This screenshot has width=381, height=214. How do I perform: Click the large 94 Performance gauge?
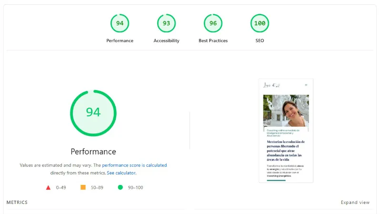coord(93,113)
